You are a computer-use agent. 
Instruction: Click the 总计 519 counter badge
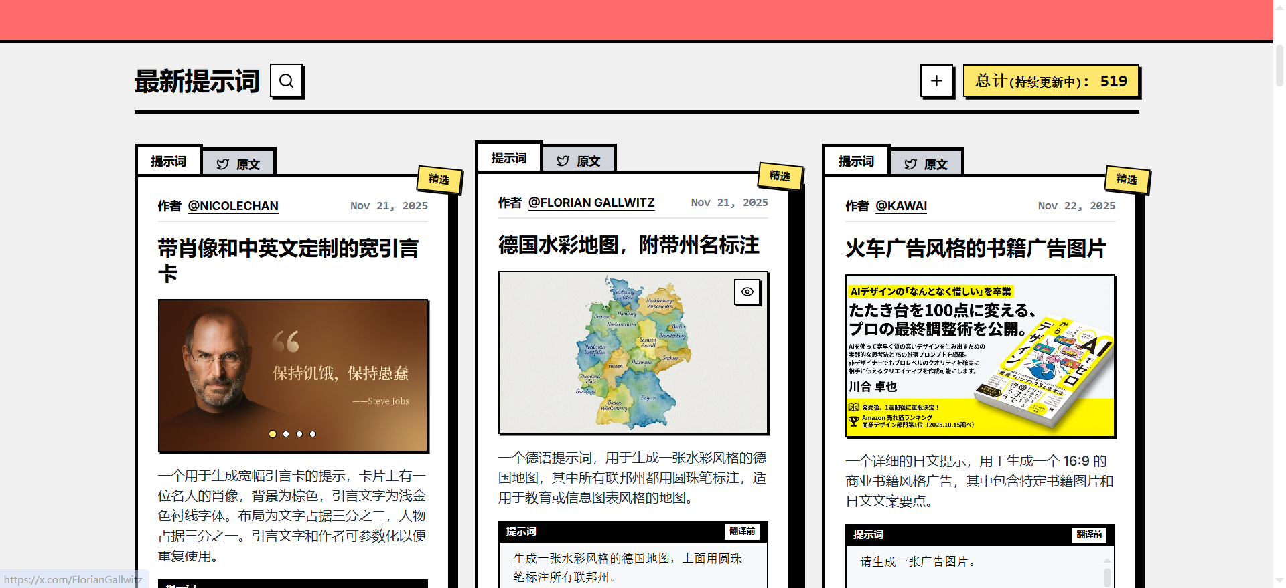[1050, 81]
